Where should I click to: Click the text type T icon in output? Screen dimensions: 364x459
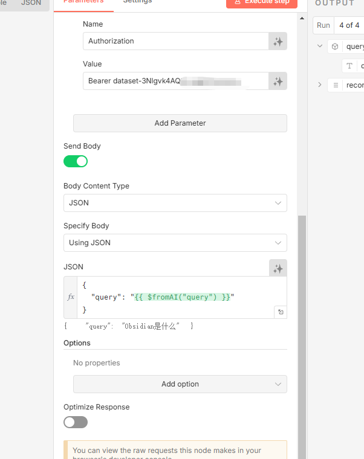click(349, 66)
